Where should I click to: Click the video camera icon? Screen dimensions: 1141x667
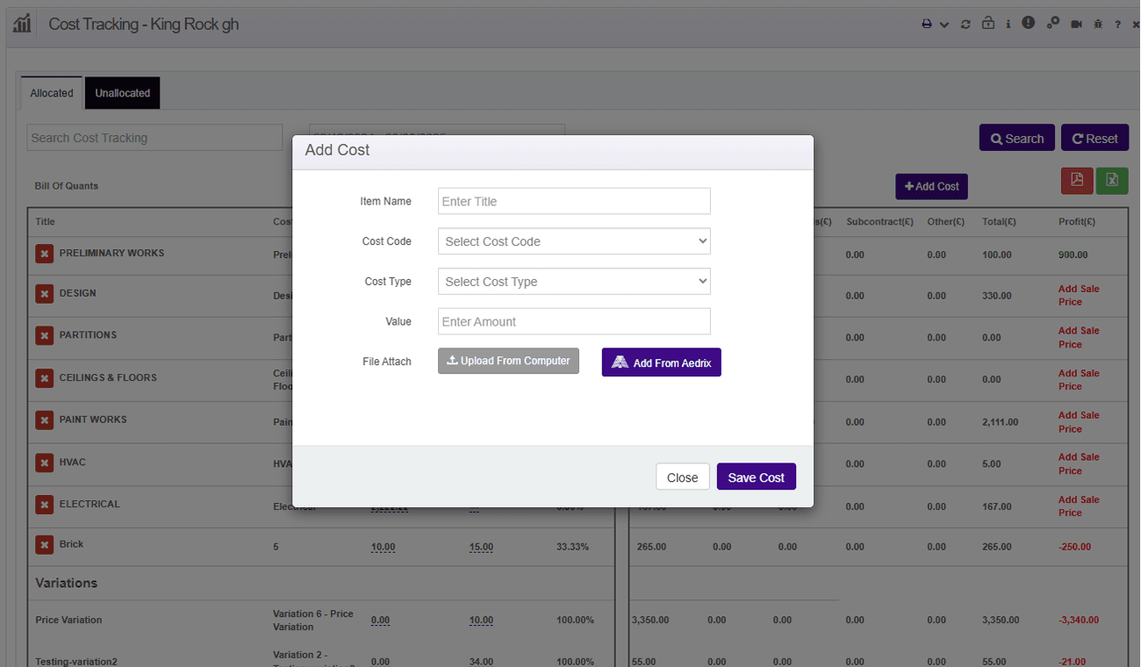1076,25
